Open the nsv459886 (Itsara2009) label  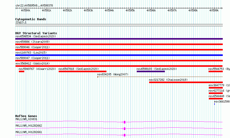click(x=33, y=42)
